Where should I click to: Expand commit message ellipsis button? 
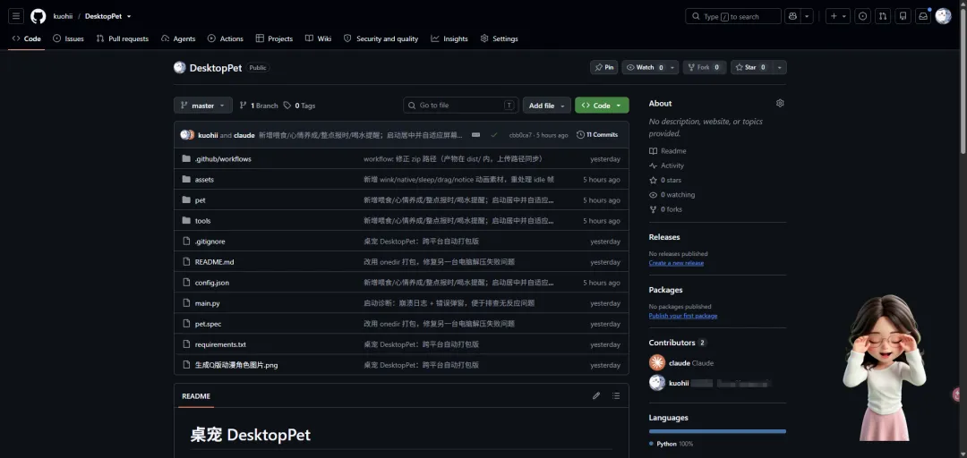tap(475, 134)
